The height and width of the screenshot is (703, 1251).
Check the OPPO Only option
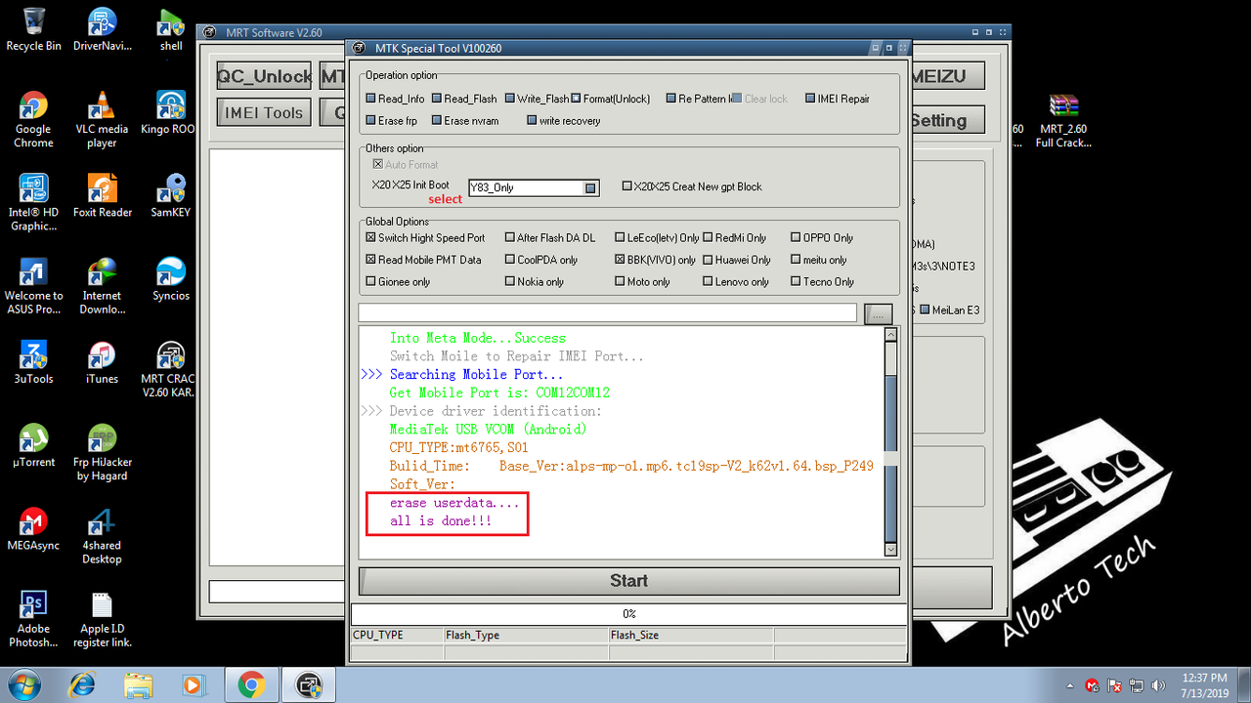796,237
